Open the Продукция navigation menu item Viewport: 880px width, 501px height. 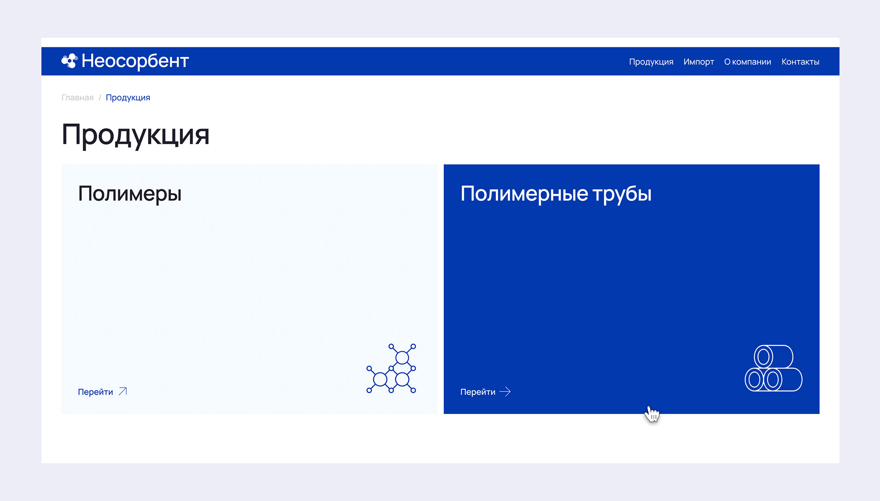click(x=651, y=62)
